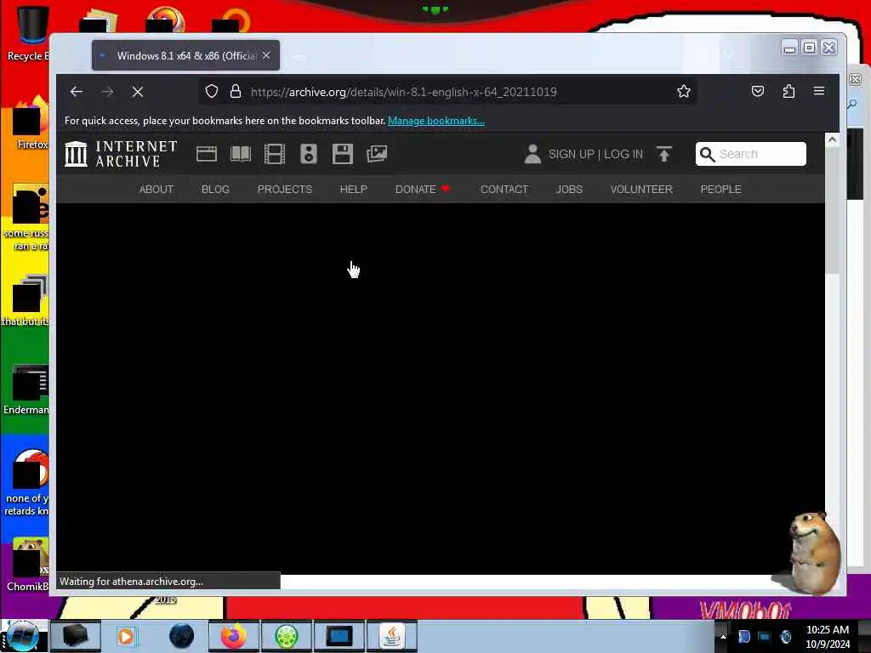Go back to the previous page
Image resolution: width=871 pixels, height=653 pixels.
point(76,92)
